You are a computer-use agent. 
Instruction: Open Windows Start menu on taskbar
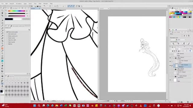(x=35, y=106)
